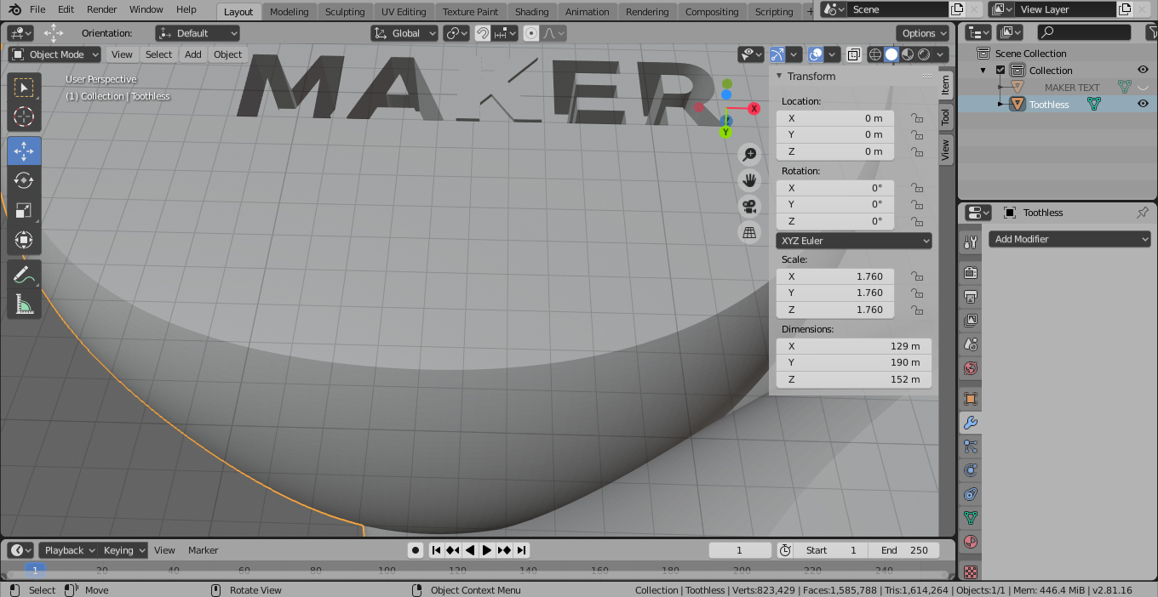
Task: Click the End frame 250 field
Action: point(904,550)
